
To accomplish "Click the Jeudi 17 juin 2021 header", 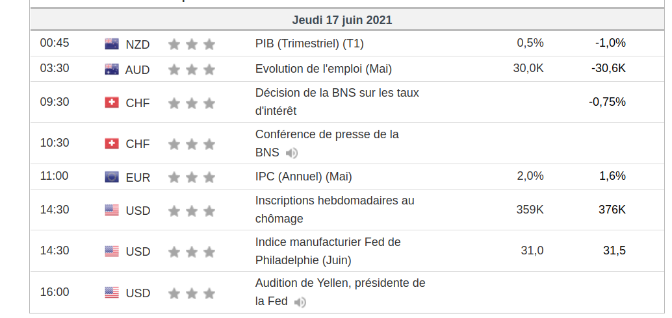I will (342, 20).
